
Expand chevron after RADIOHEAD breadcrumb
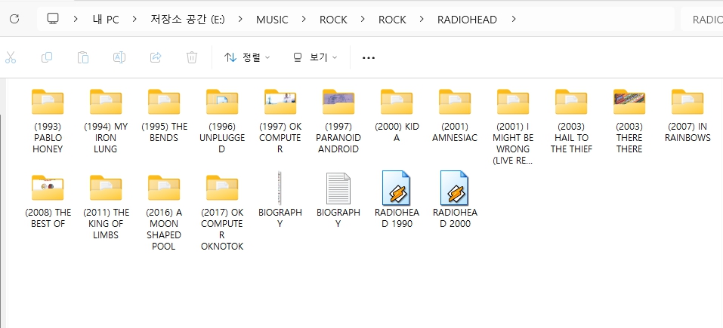(514, 20)
